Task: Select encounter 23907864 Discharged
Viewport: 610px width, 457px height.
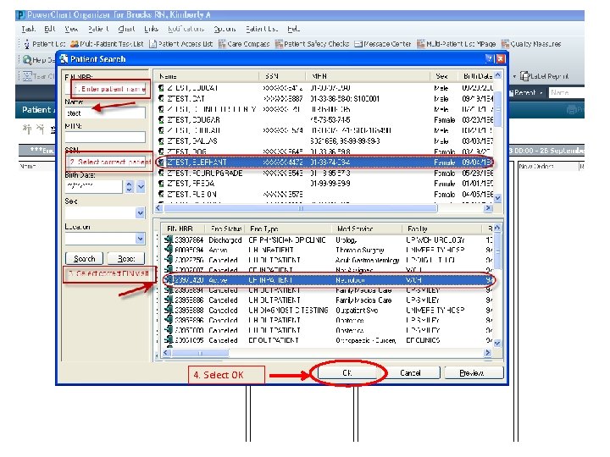Action: point(329,240)
